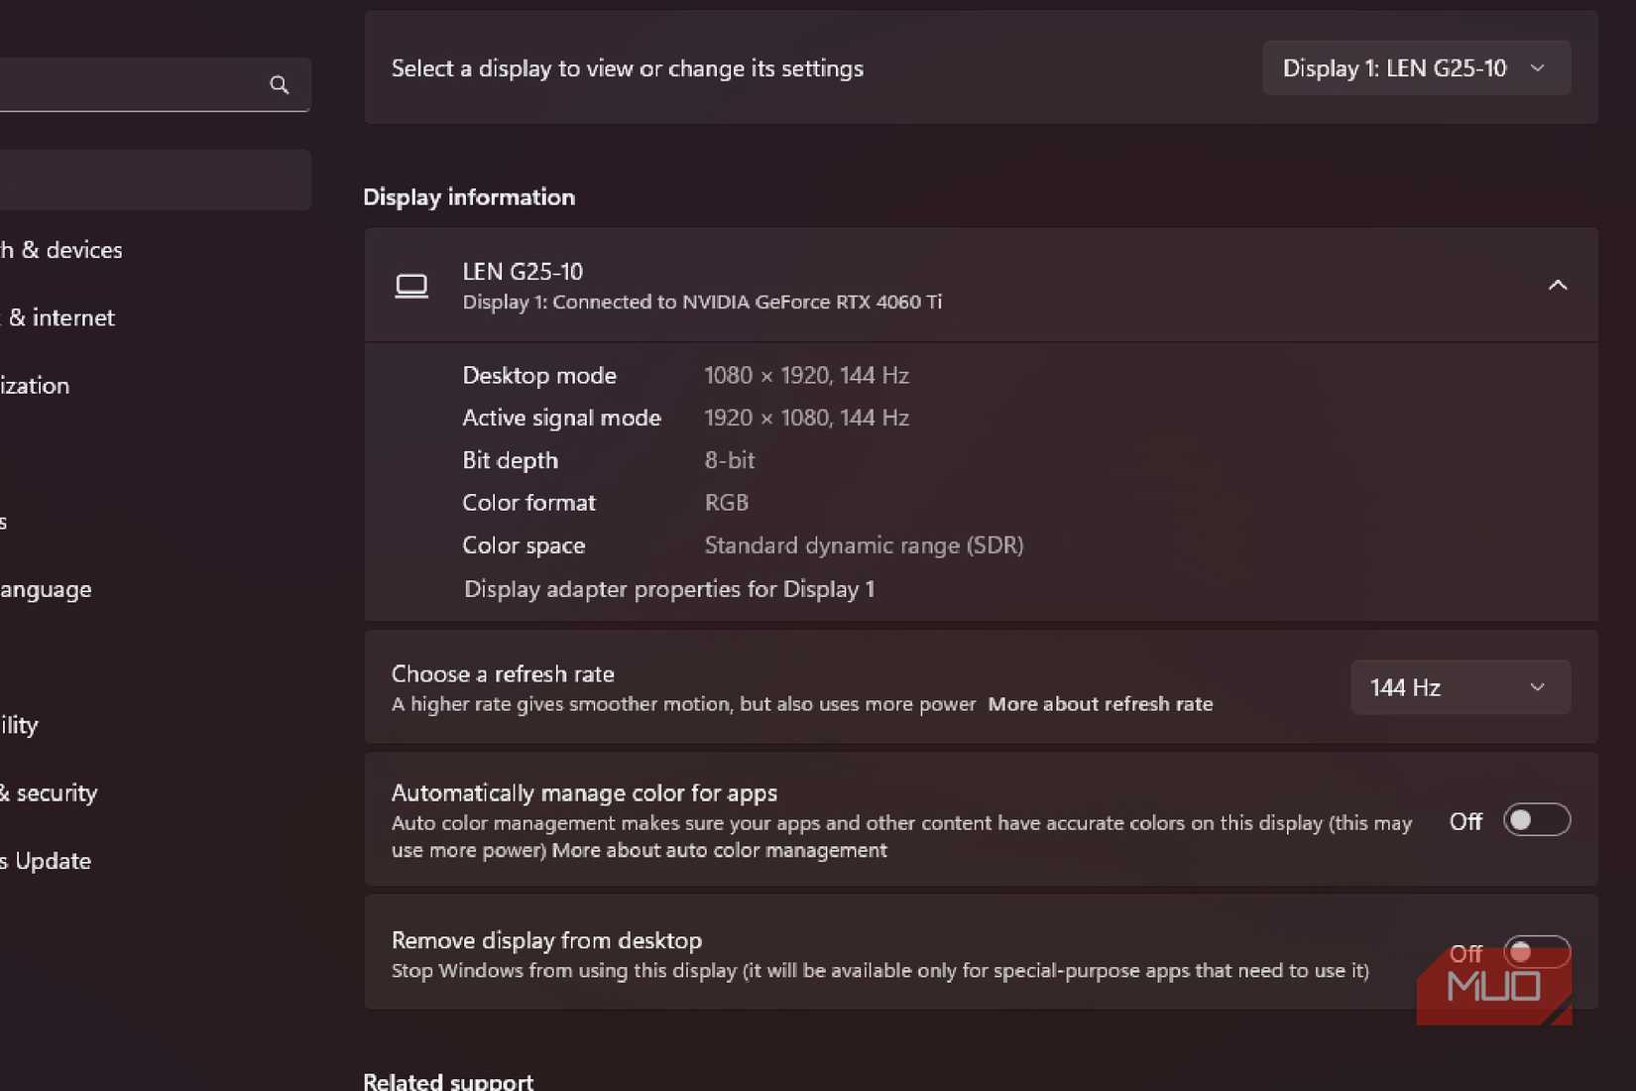The image size is (1636, 1091).
Task: Click the MUO watermark logo
Action: pyautogui.click(x=1494, y=986)
